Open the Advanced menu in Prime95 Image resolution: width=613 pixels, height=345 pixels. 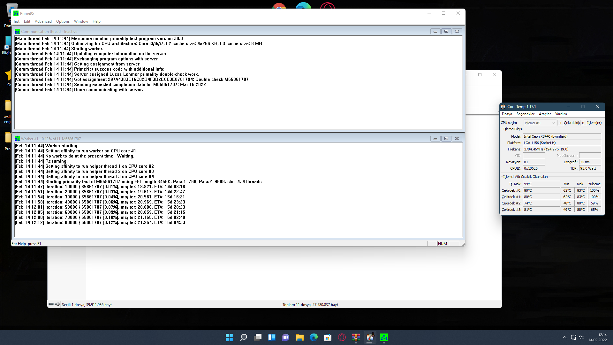click(x=43, y=21)
